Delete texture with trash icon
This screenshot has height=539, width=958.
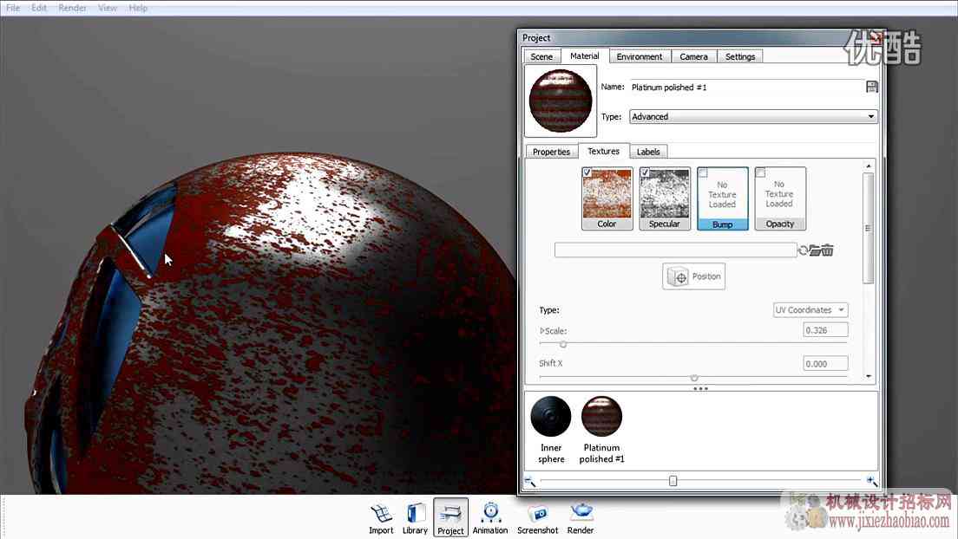click(828, 250)
